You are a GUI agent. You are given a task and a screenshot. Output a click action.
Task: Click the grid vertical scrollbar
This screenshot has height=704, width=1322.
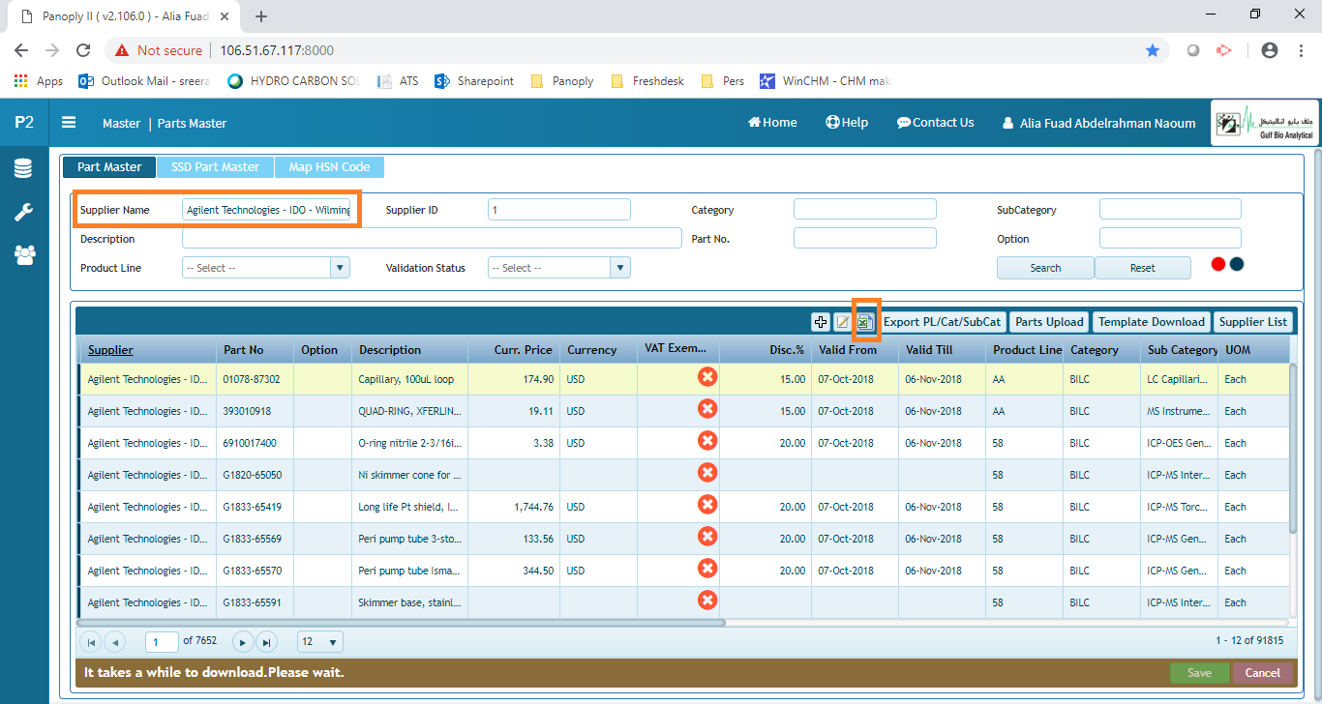1291,447
